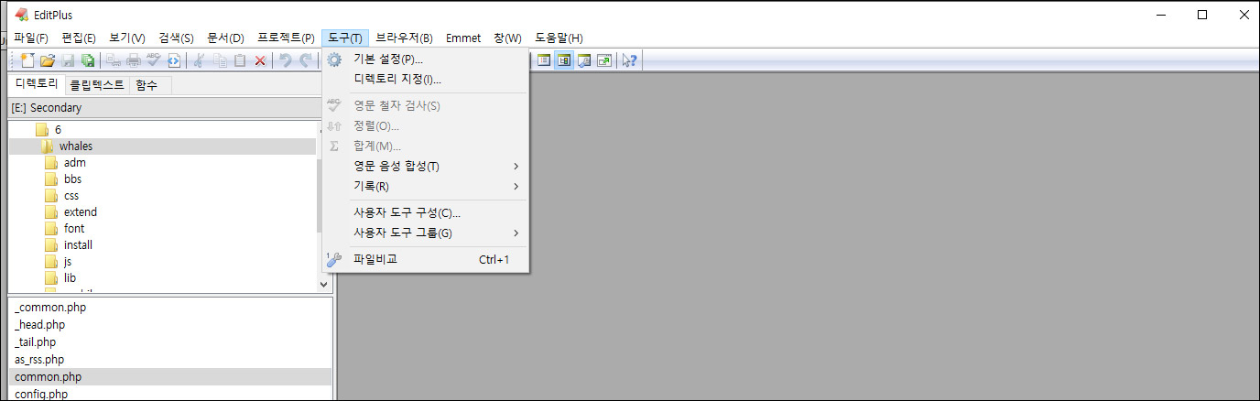Click the Open file folder icon
Viewport: 1260px width, 401px height.
(x=48, y=60)
